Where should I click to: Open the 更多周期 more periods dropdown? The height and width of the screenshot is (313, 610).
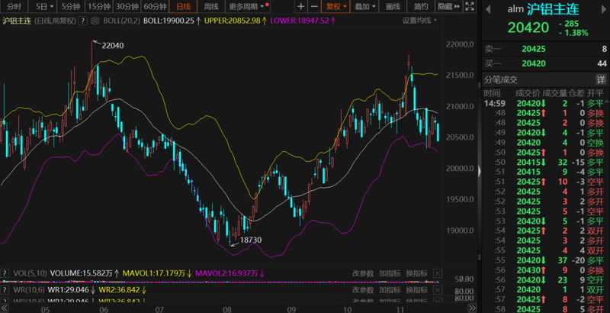click(x=246, y=6)
